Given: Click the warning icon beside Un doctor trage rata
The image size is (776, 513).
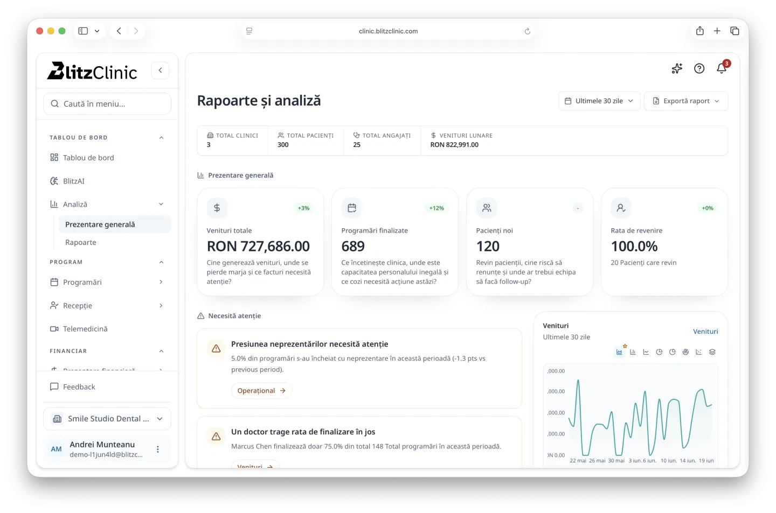Looking at the screenshot, I should click(216, 437).
